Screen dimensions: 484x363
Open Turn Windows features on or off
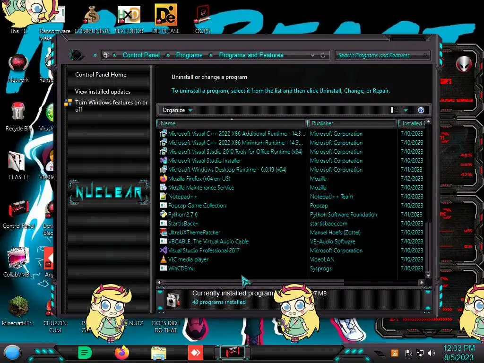click(x=111, y=106)
